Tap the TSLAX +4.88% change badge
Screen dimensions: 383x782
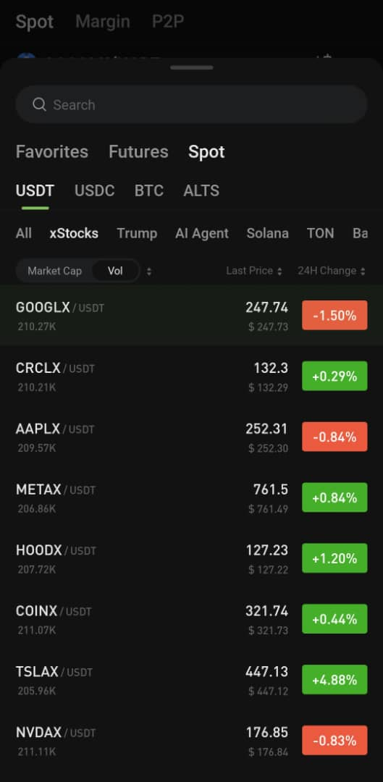[334, 680]
